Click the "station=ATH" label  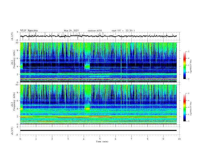(95, 31)
